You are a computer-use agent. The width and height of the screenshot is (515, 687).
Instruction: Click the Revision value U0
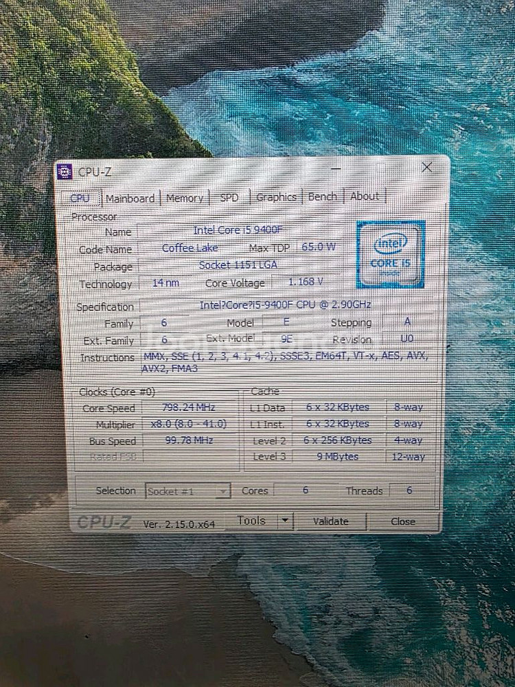[407, 338]
